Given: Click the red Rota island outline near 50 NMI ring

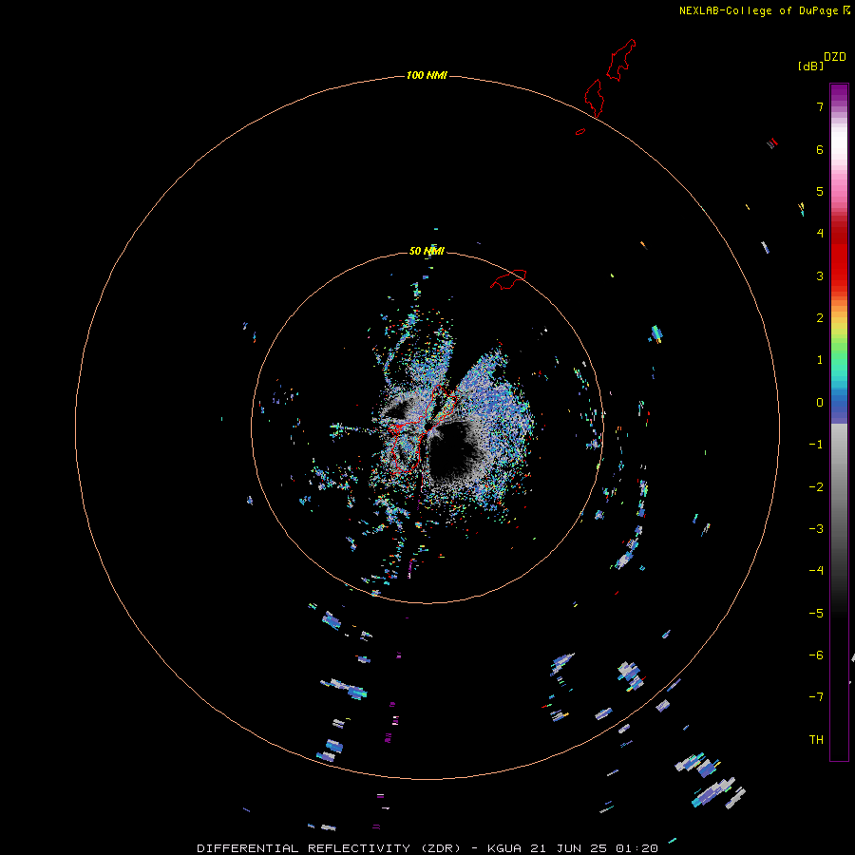Looking at the screenshot, I should click(508, 278).
